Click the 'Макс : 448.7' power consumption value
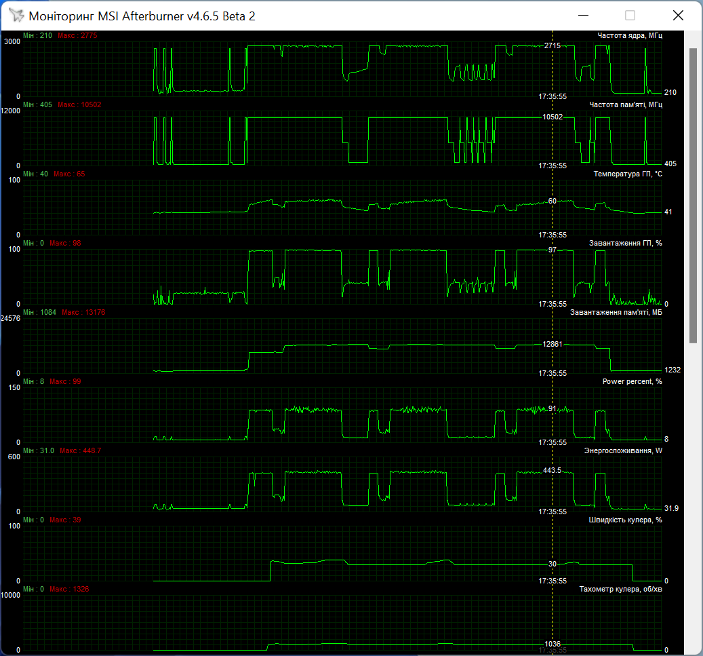Screen dimensions: 703x656 (x=80, y=450)
